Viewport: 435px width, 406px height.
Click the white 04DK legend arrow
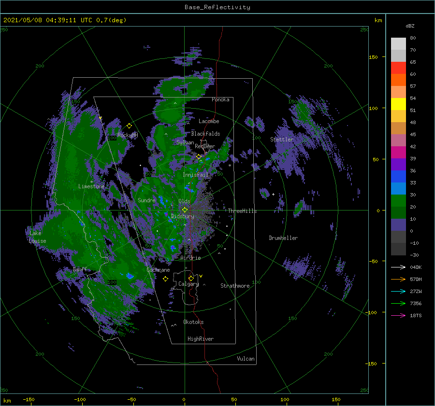click(398, 267)
